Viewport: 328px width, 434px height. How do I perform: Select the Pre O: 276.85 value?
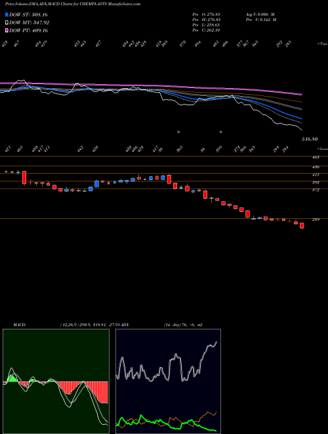[x=206, y=14]
